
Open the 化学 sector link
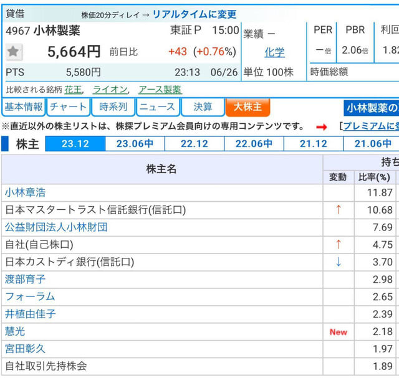(x=274, y=52)
